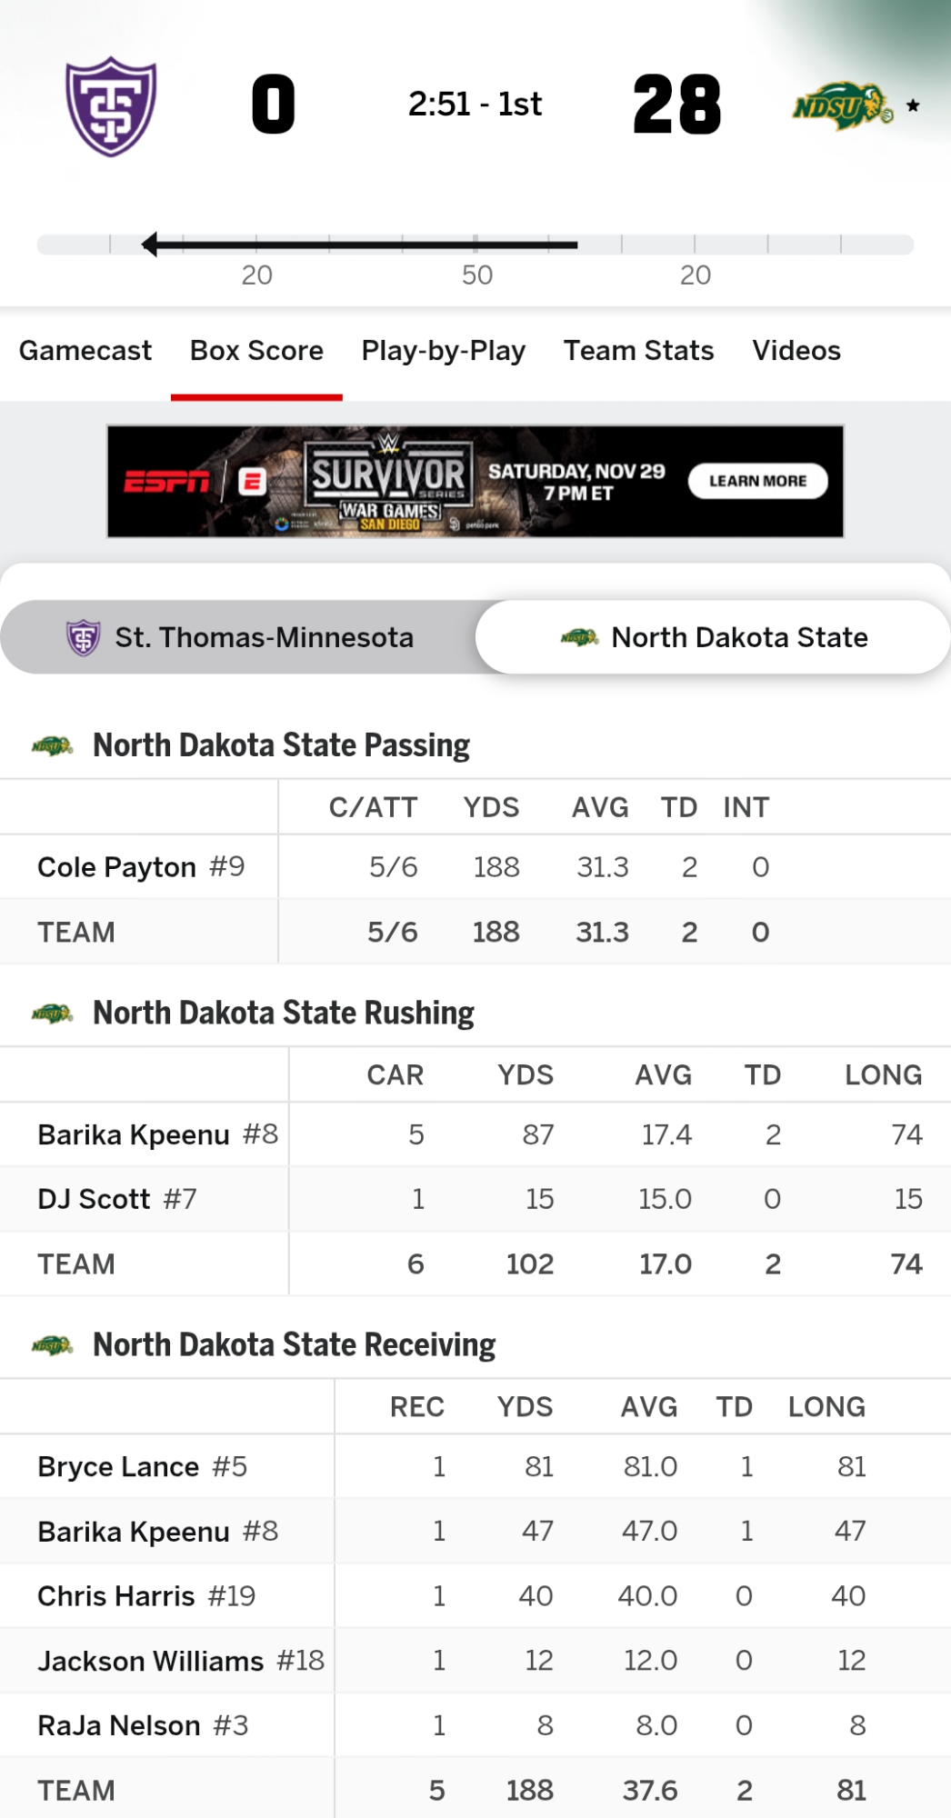Tap NDSU logo beside Rushing heading
Screen dimensions: 951x1818
pyautogui.click(x=52, y=1014)
